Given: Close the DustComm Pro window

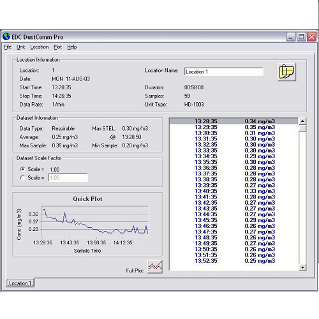Looking at the screenshot, I should tap(312, 37).
